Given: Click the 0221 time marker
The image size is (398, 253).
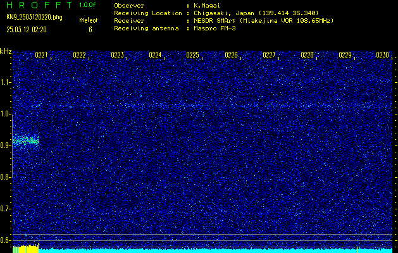Looking at the screenshot, I should pyautogui.click(x=41, y=55).
